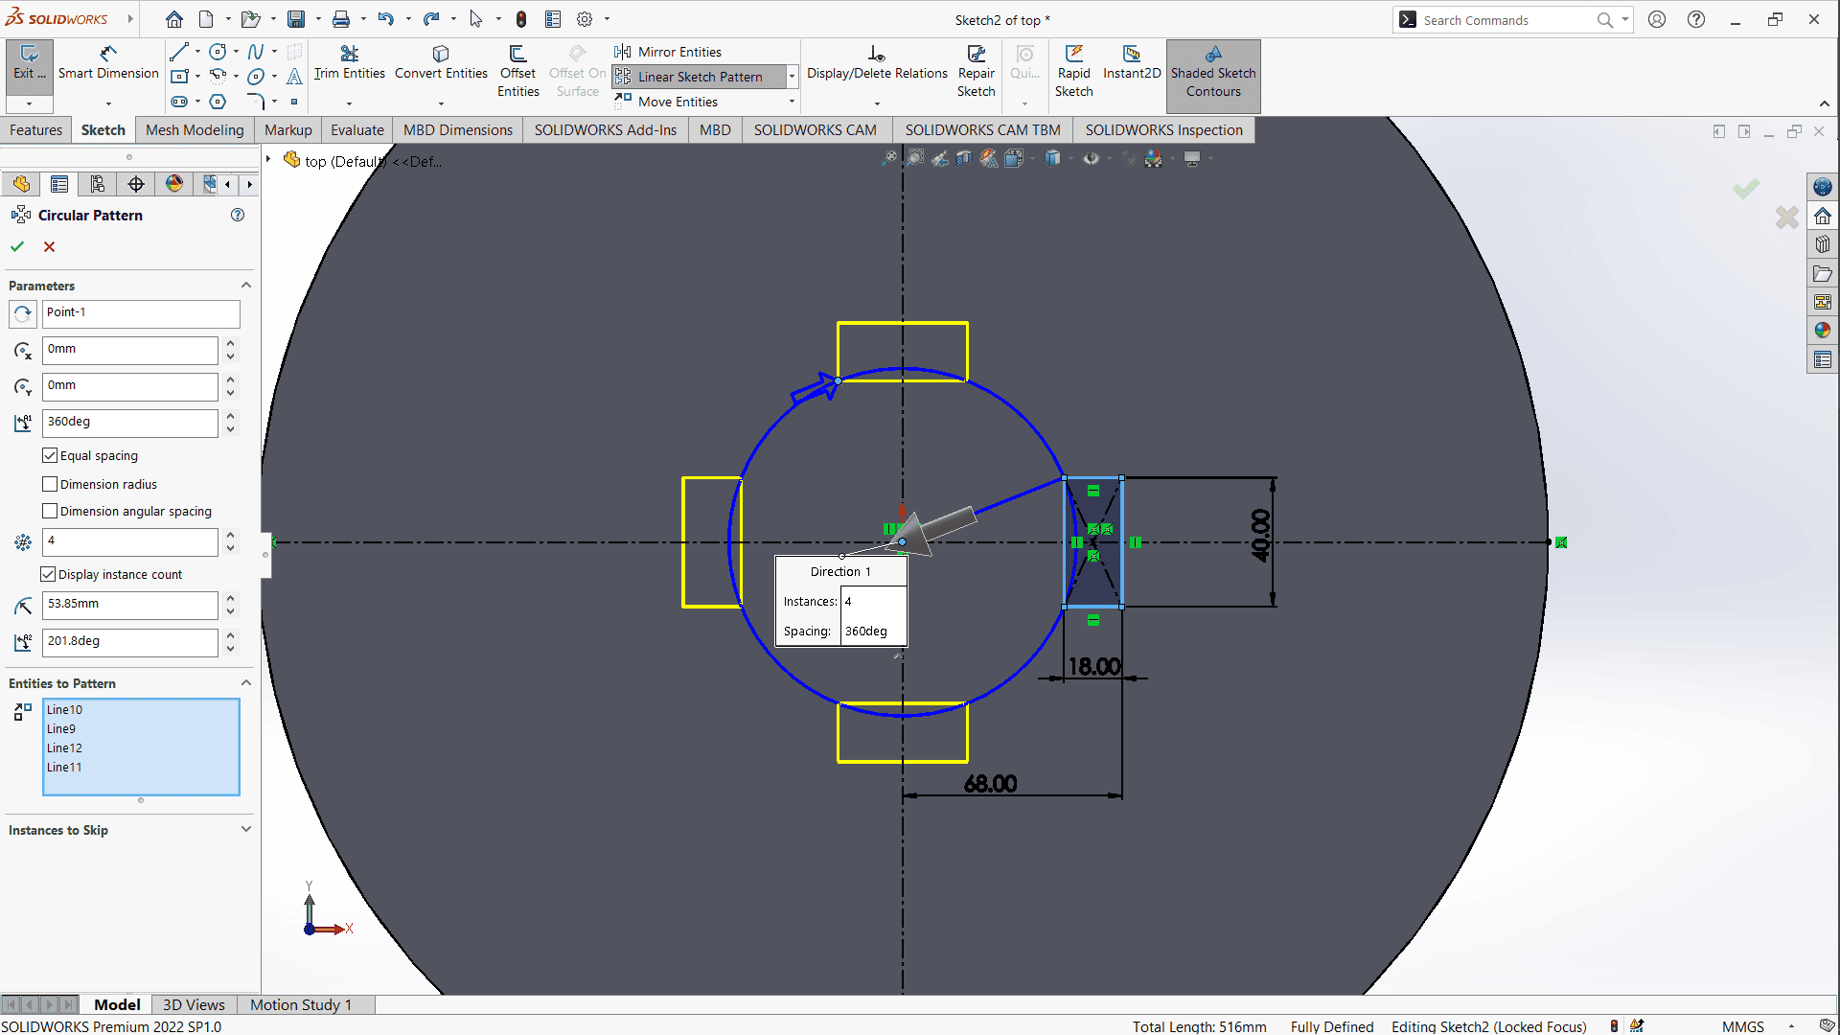The image size is (1840, 1035).
Task: Select Line10 in Entities to Pattern list
Action: pyautogui.click(x=64, y=710)
